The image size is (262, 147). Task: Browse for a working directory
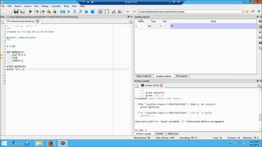tap(247, 11)
